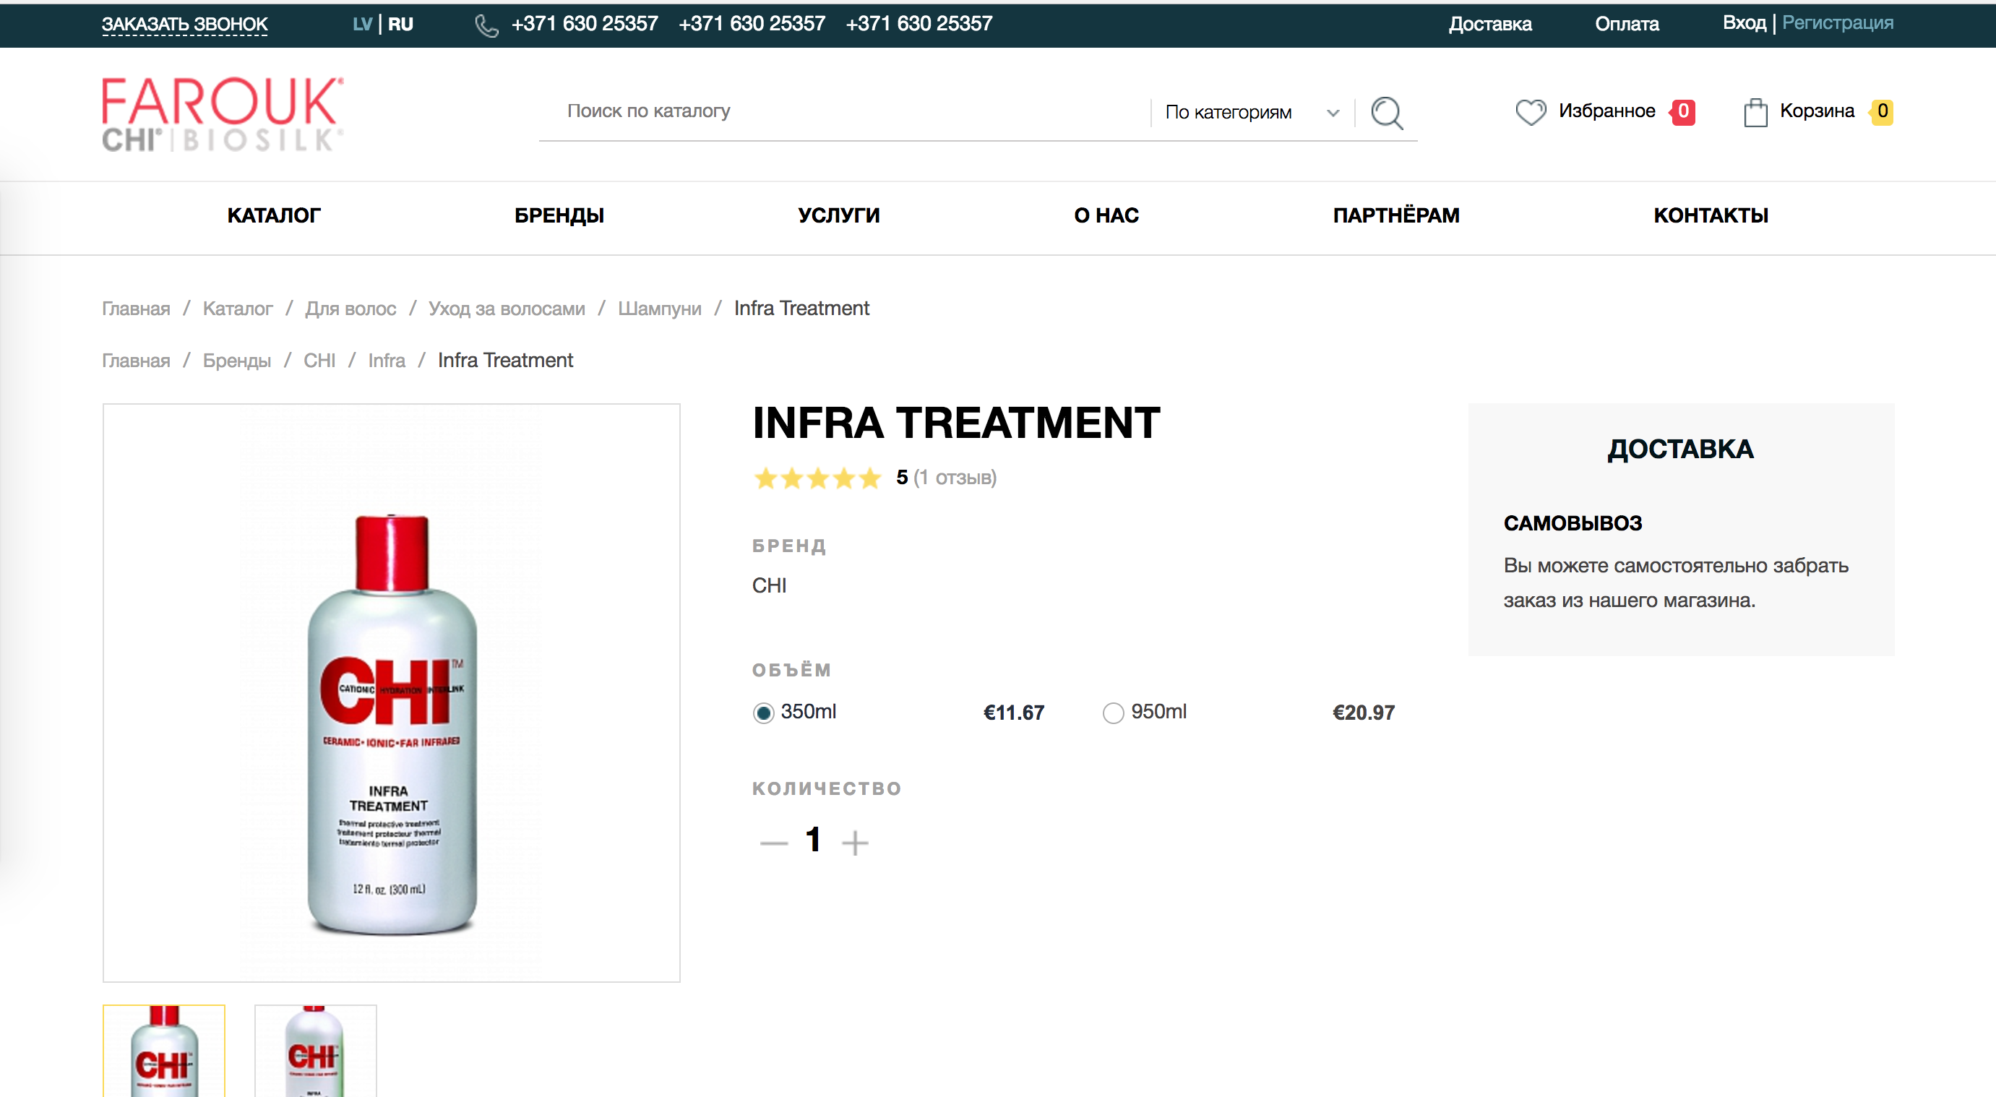Click the ЗАКАЗАТЬ ЗВОНОК link

point(184,25)
